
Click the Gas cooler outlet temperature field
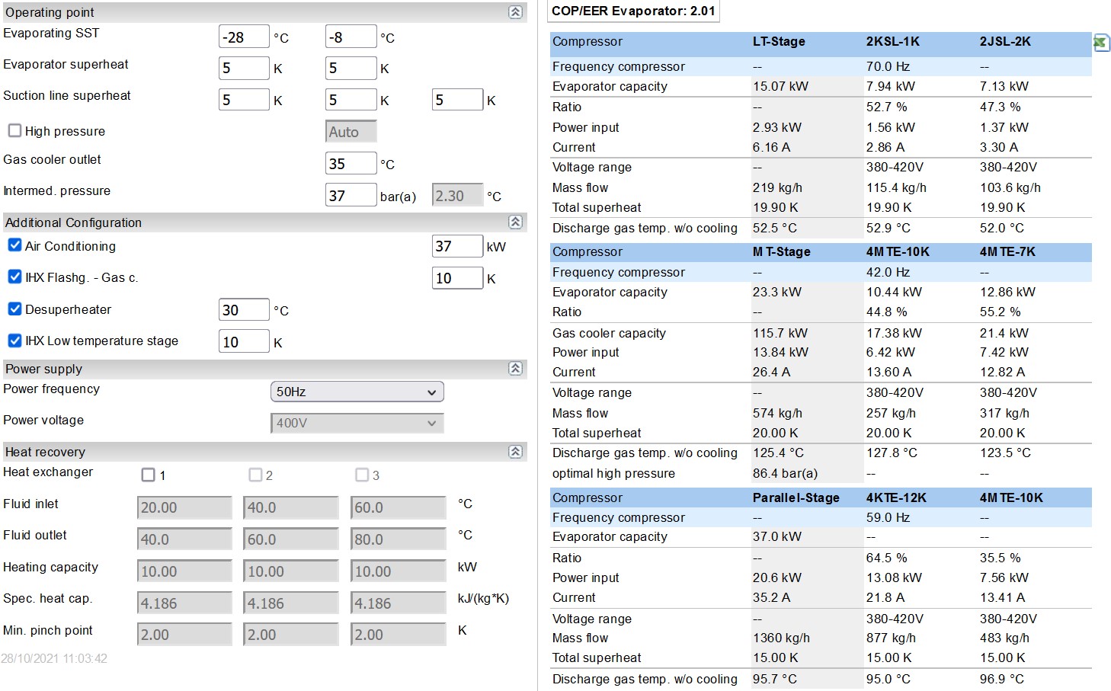tap(351, 164)
